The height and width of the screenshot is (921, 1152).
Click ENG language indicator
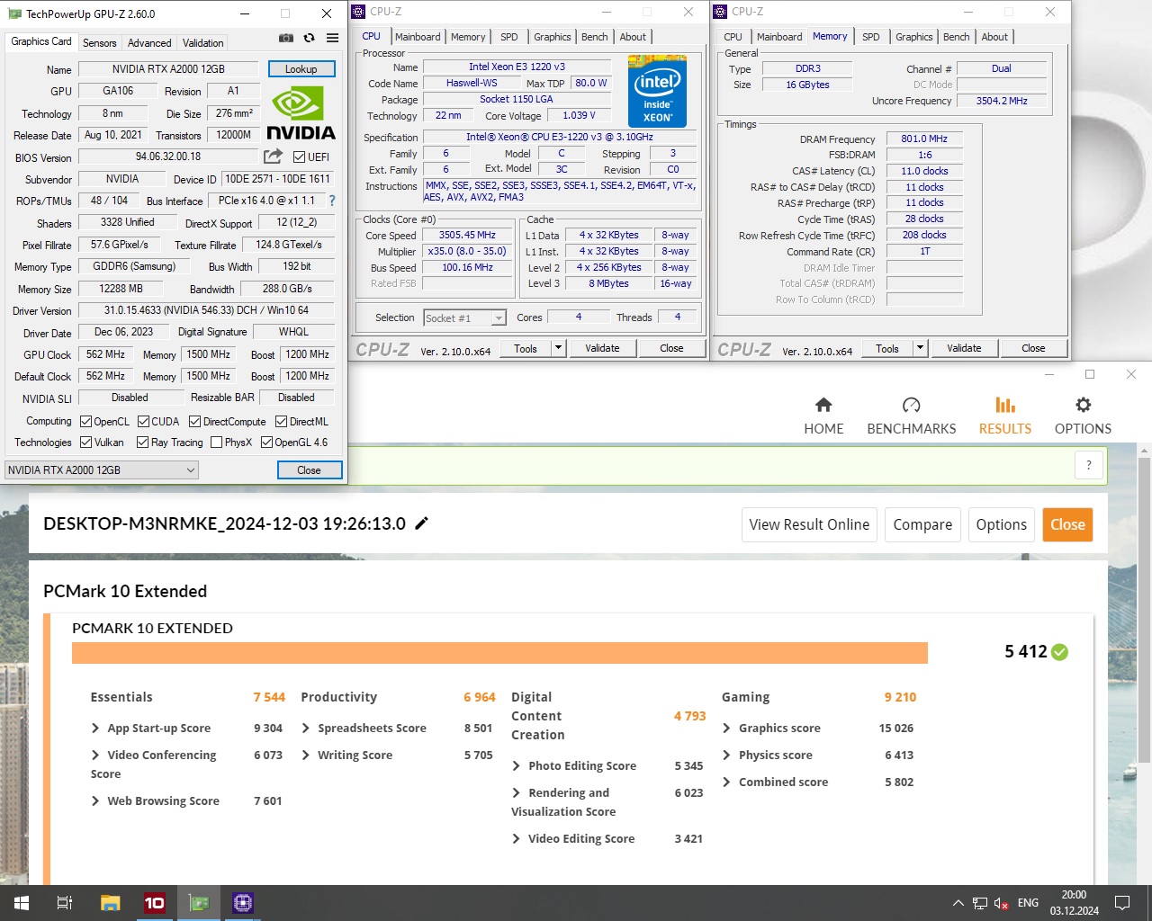[x=1028, y=903]
